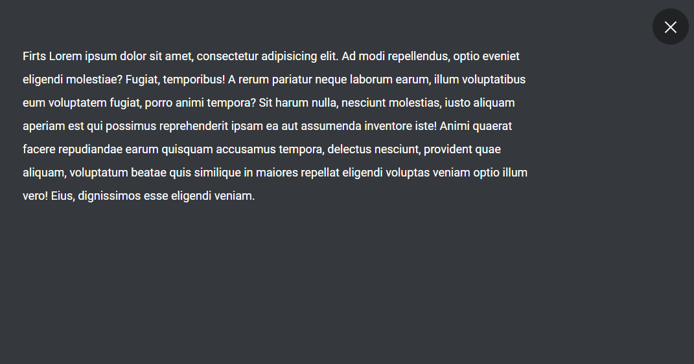Click on the word "voluptatem"
The height and width of the screenshot is (364, 694).
coord(78,103)
